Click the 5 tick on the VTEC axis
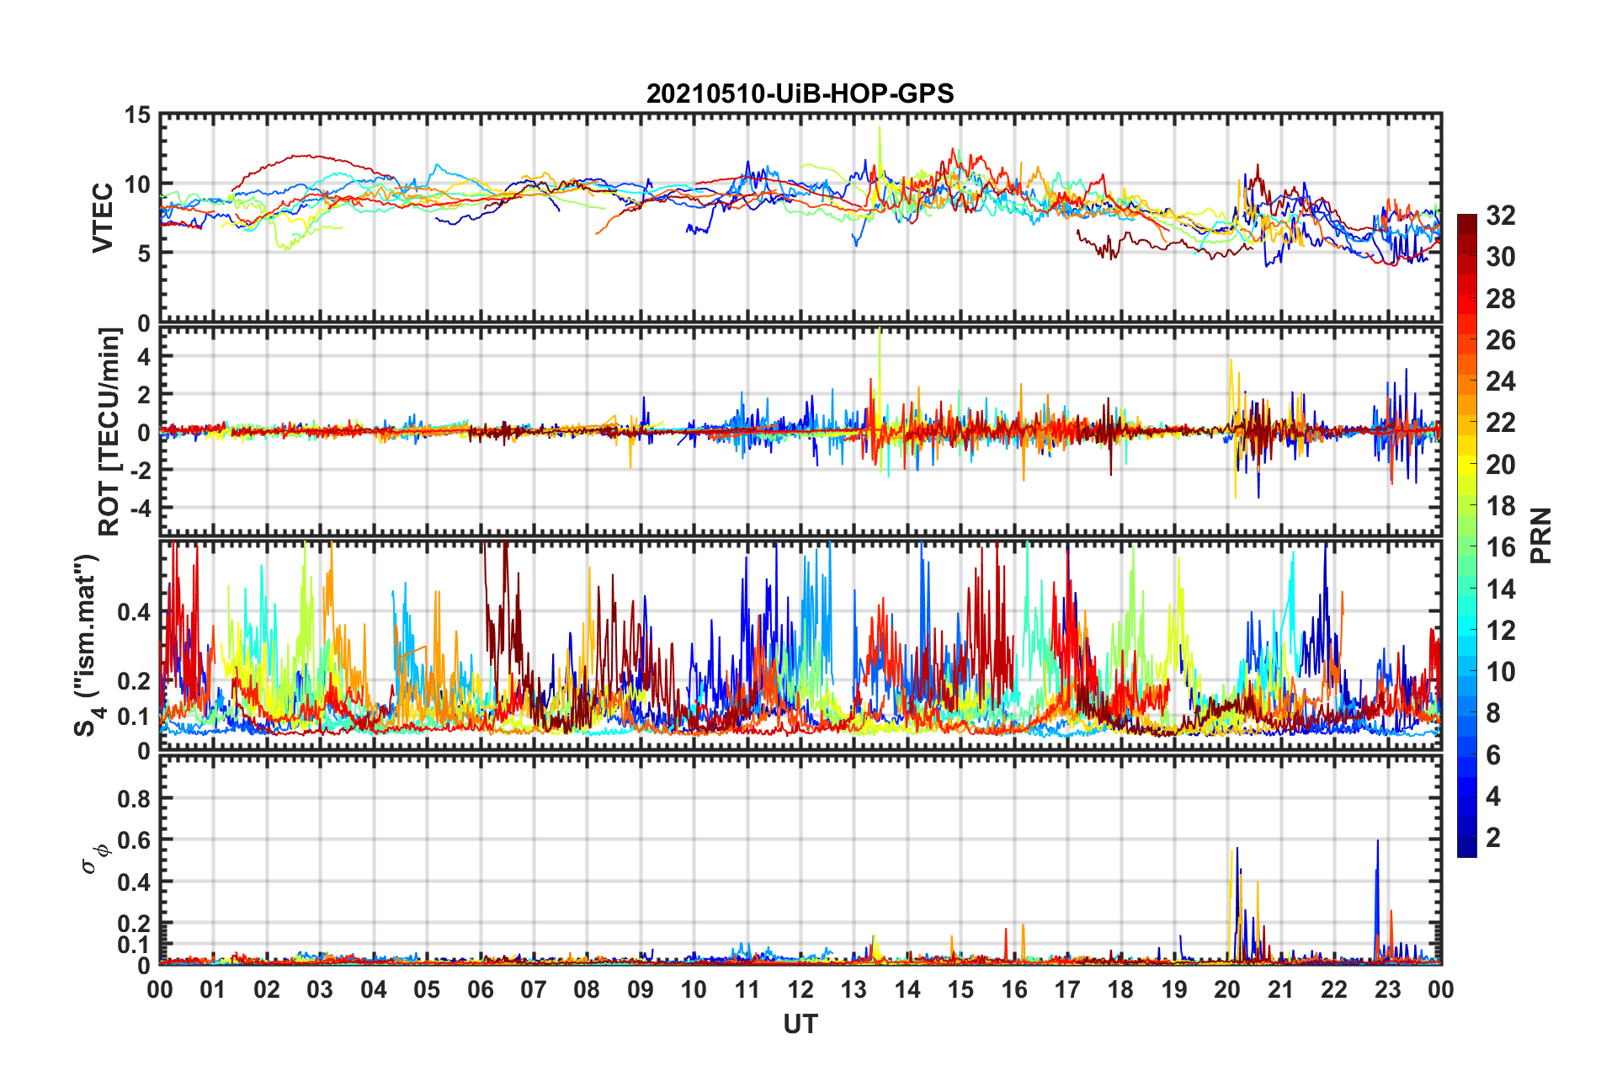1601x1071 pixels. pos(144,253)
